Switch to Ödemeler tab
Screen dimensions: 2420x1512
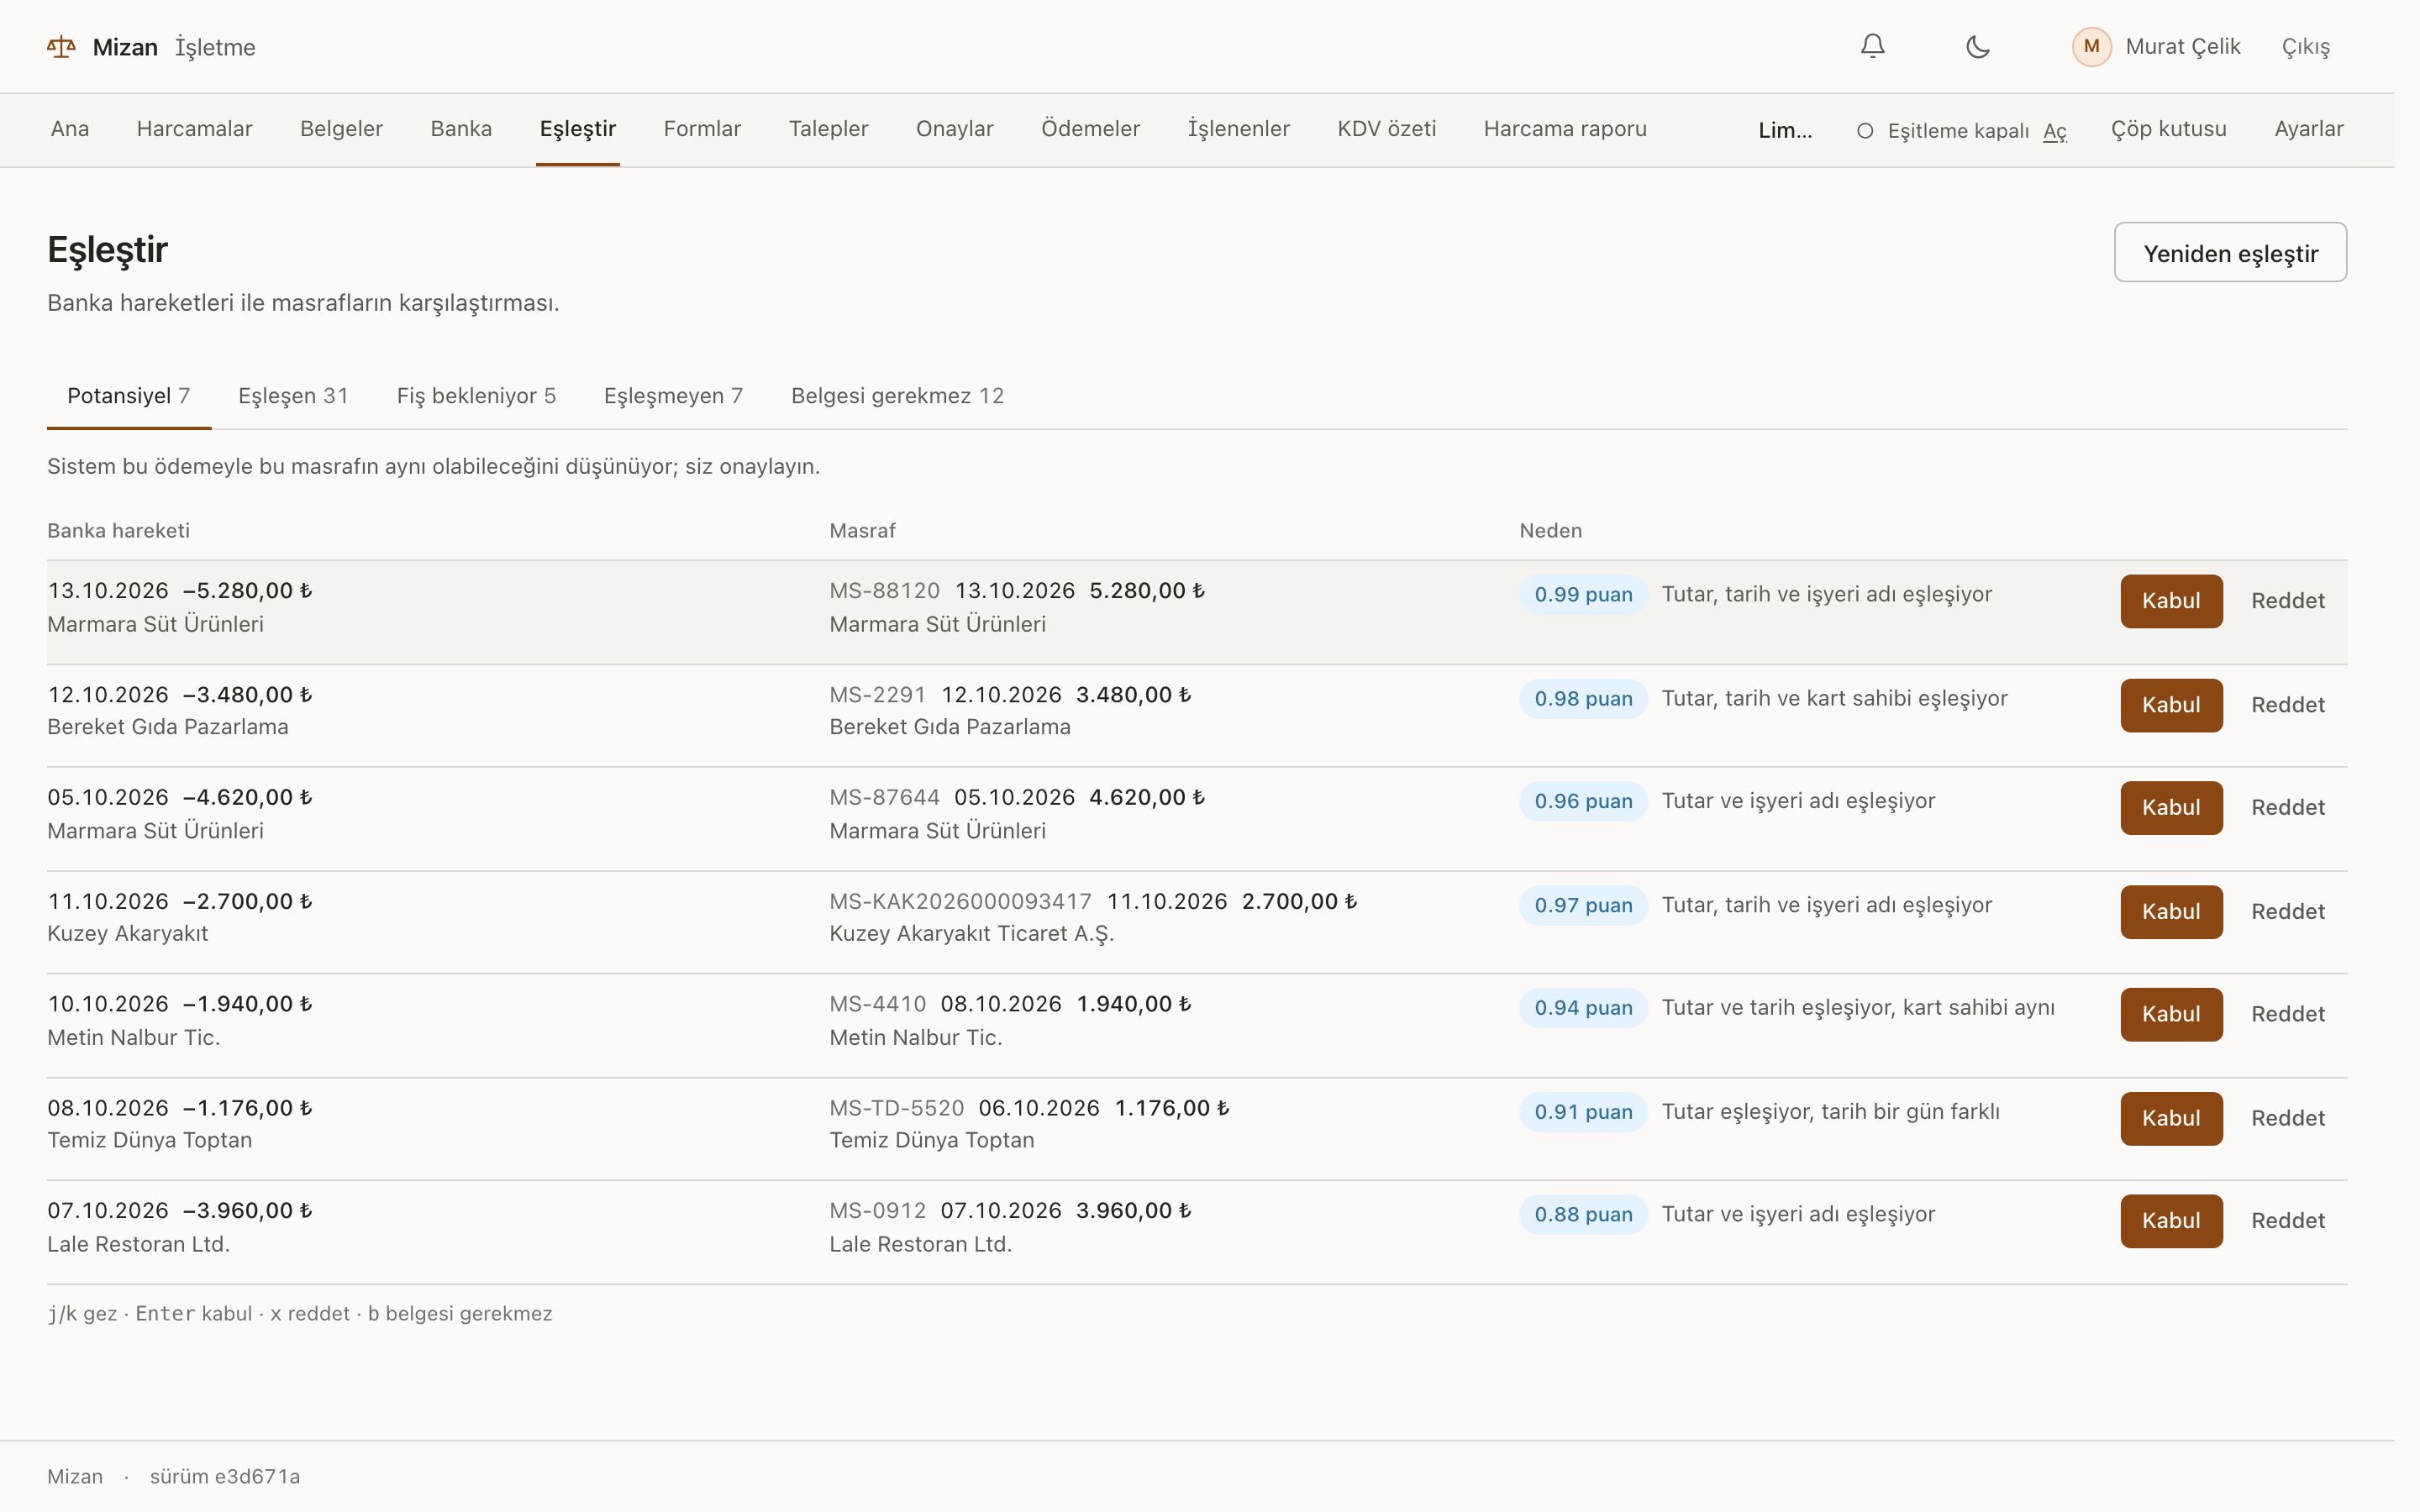(1090, 129)
